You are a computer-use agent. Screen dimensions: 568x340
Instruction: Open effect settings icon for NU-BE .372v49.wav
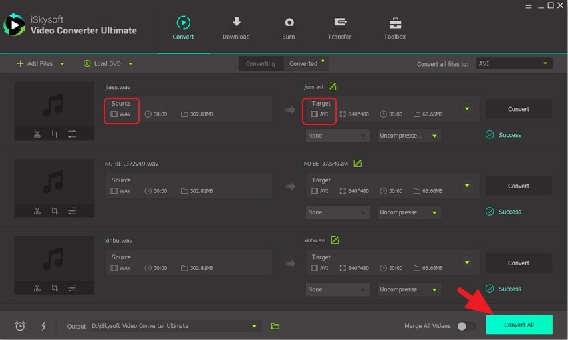(72, 210)
